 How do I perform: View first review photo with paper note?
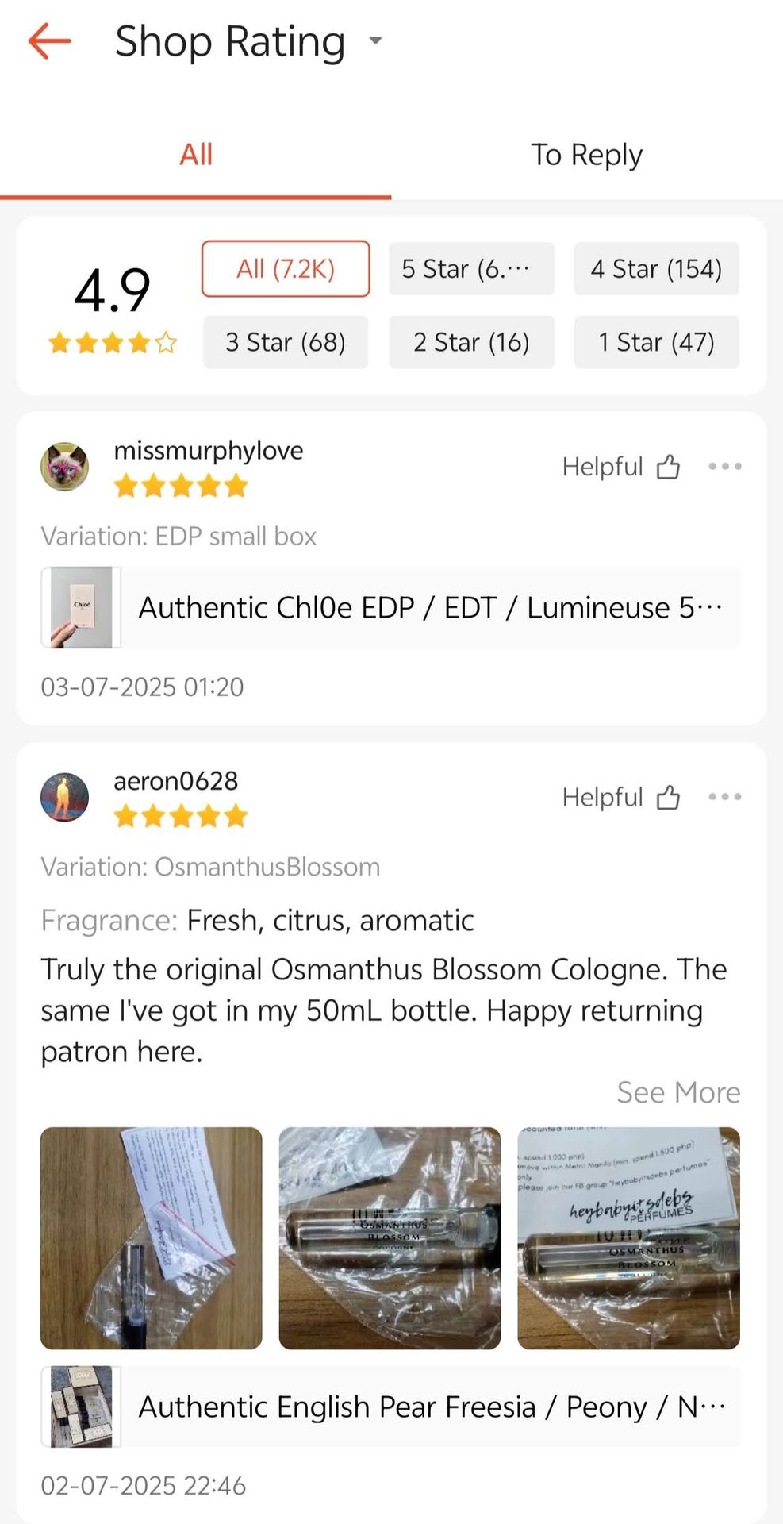pyautogui.click(x=151, y=1238)
